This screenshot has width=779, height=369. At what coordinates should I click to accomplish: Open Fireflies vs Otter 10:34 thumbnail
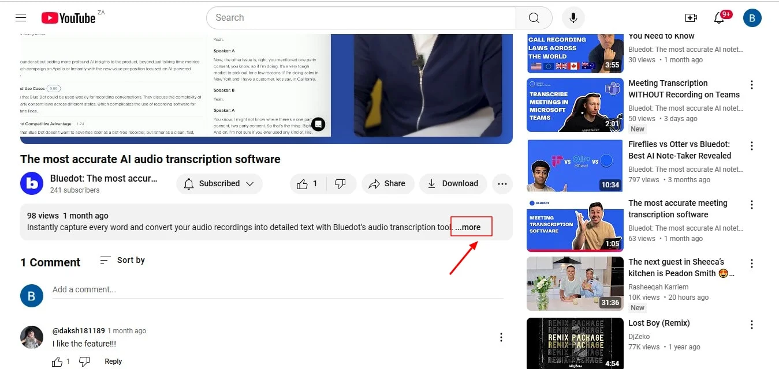click(x=575, y=166)
